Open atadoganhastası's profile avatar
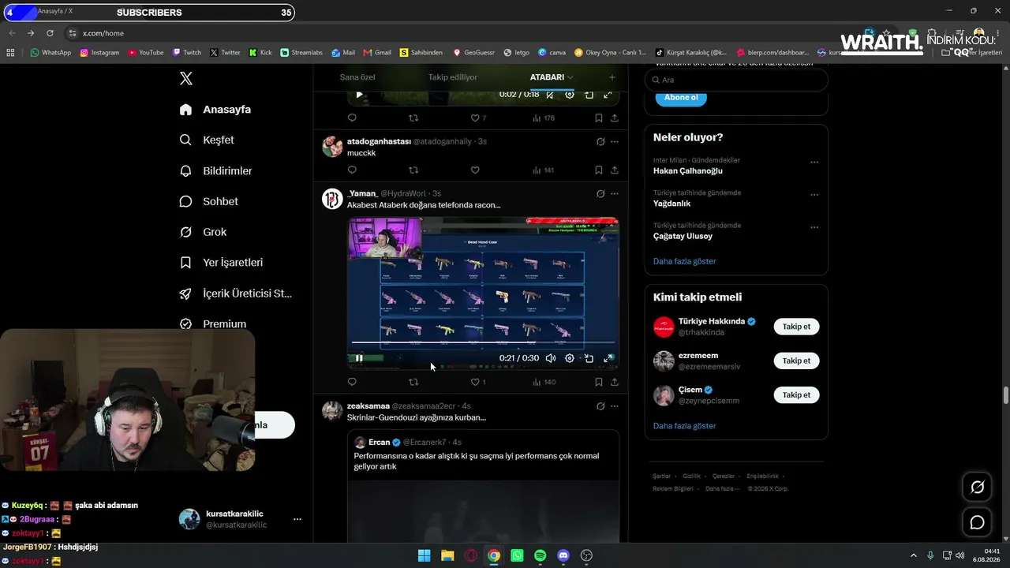Image resolution: width=1010 pixels, height=568 pixels. coord(332,147)
